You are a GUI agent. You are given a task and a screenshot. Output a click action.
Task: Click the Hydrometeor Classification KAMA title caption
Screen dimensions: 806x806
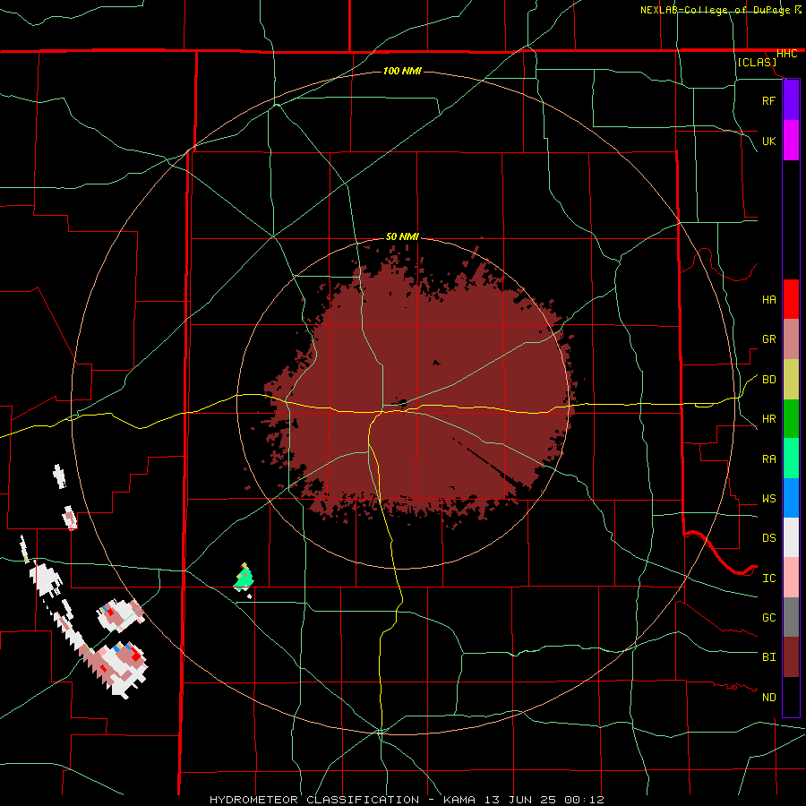[x=407, y=800]
